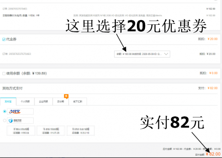Select the 支付宝 radio button
Viewport: 222px width, 158px height.
(x=4, y=111)
